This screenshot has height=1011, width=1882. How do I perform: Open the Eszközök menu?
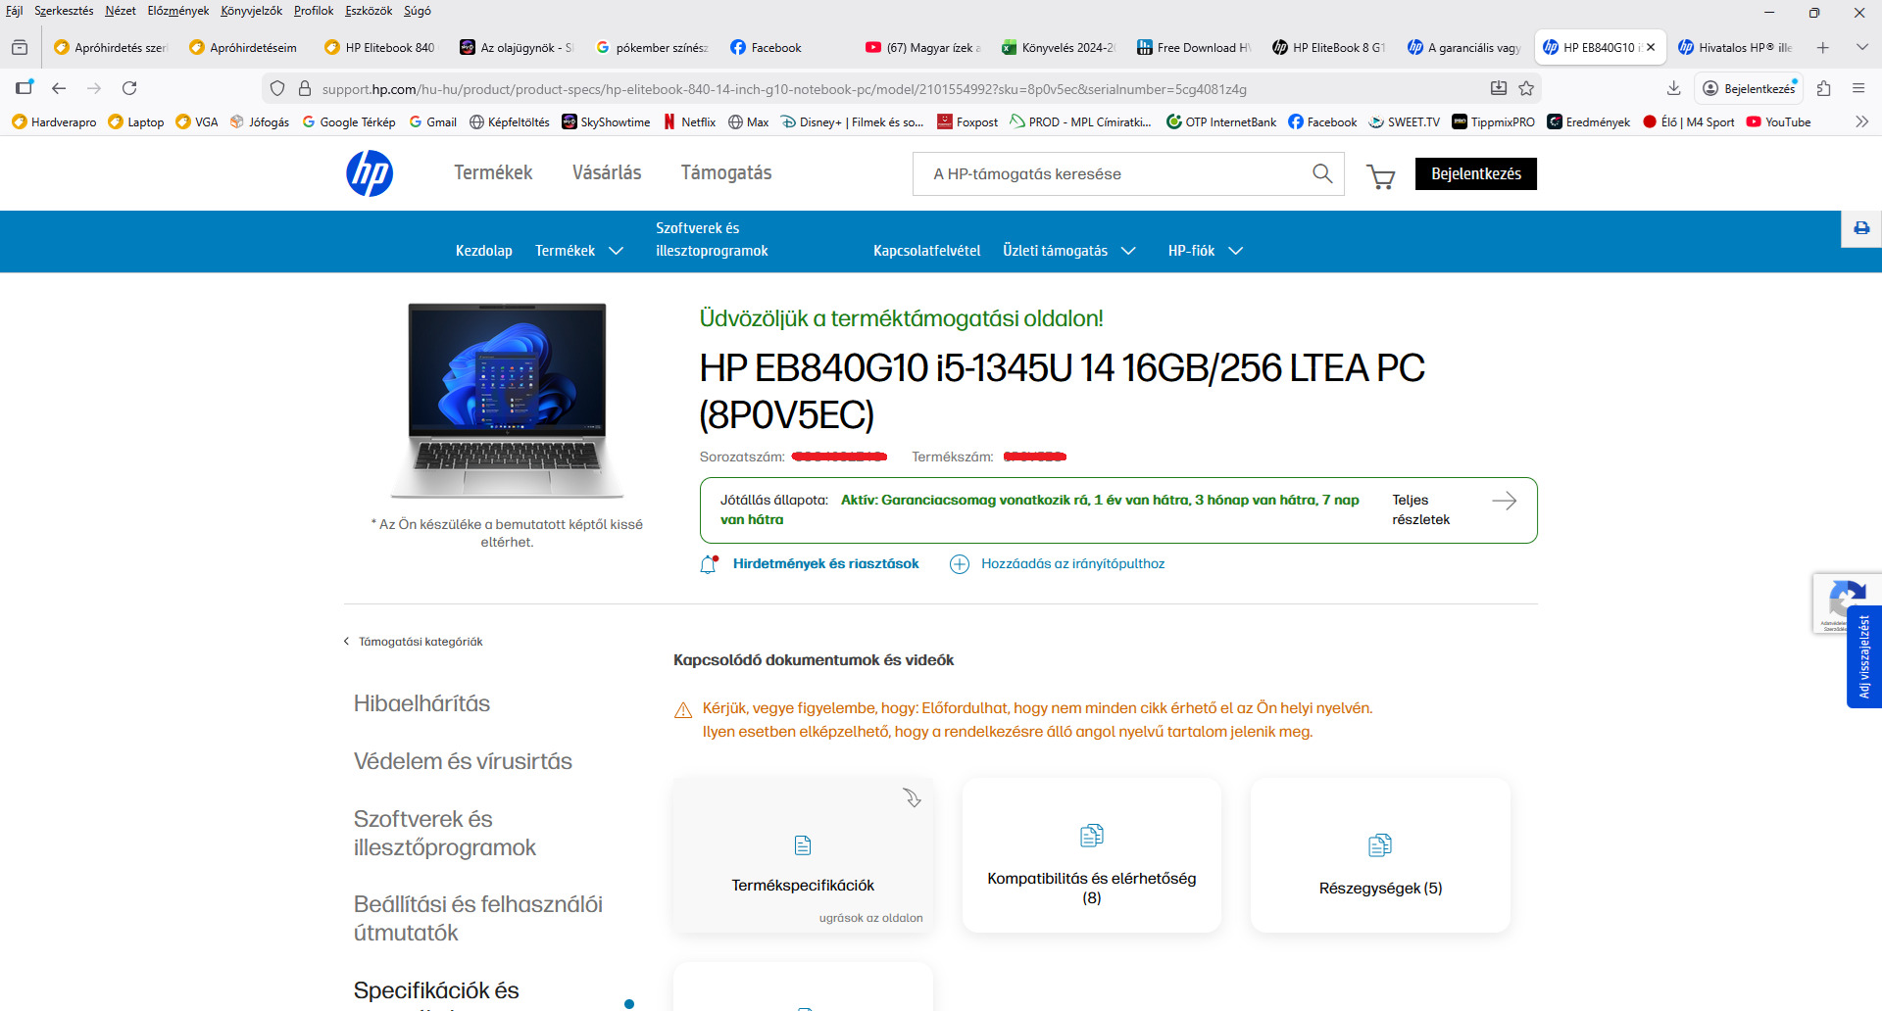point(369,11)
